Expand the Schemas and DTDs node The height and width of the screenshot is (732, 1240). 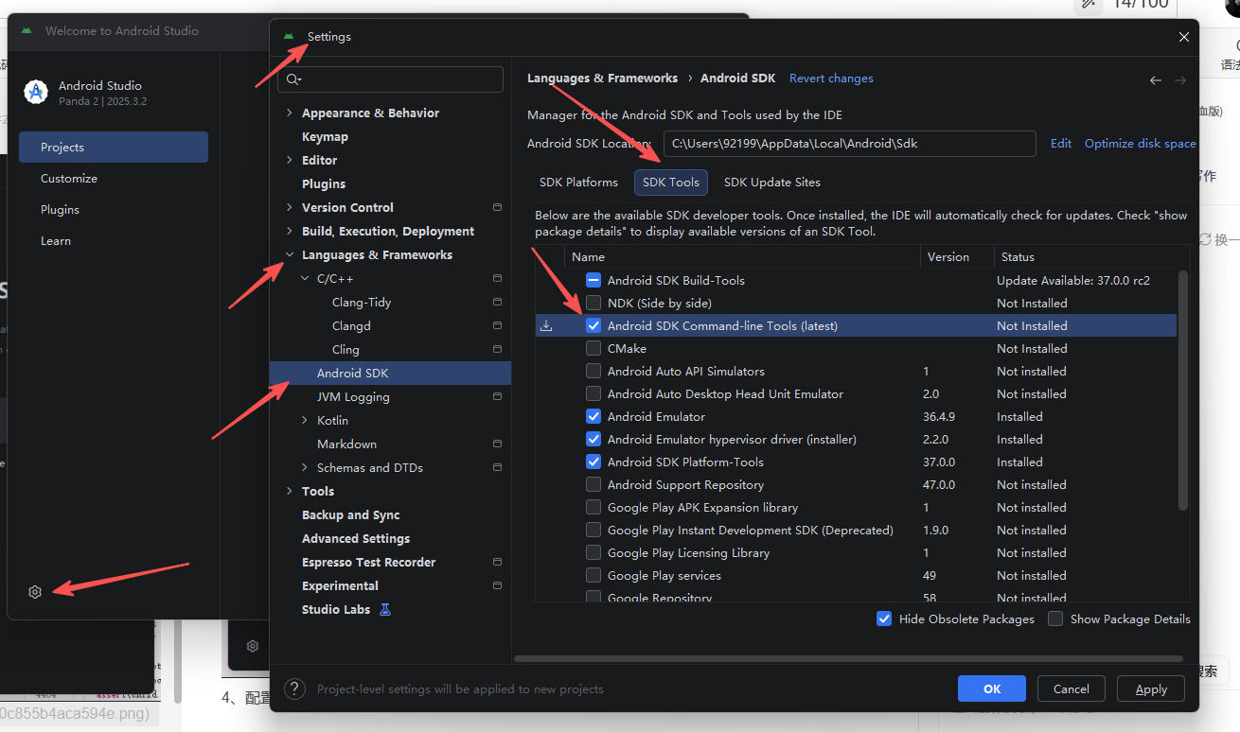click(x=305, y=468)
